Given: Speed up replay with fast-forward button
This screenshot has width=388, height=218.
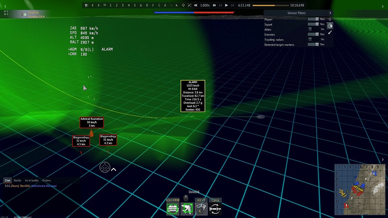Looking at the screenshot, I should click(214, 5).
